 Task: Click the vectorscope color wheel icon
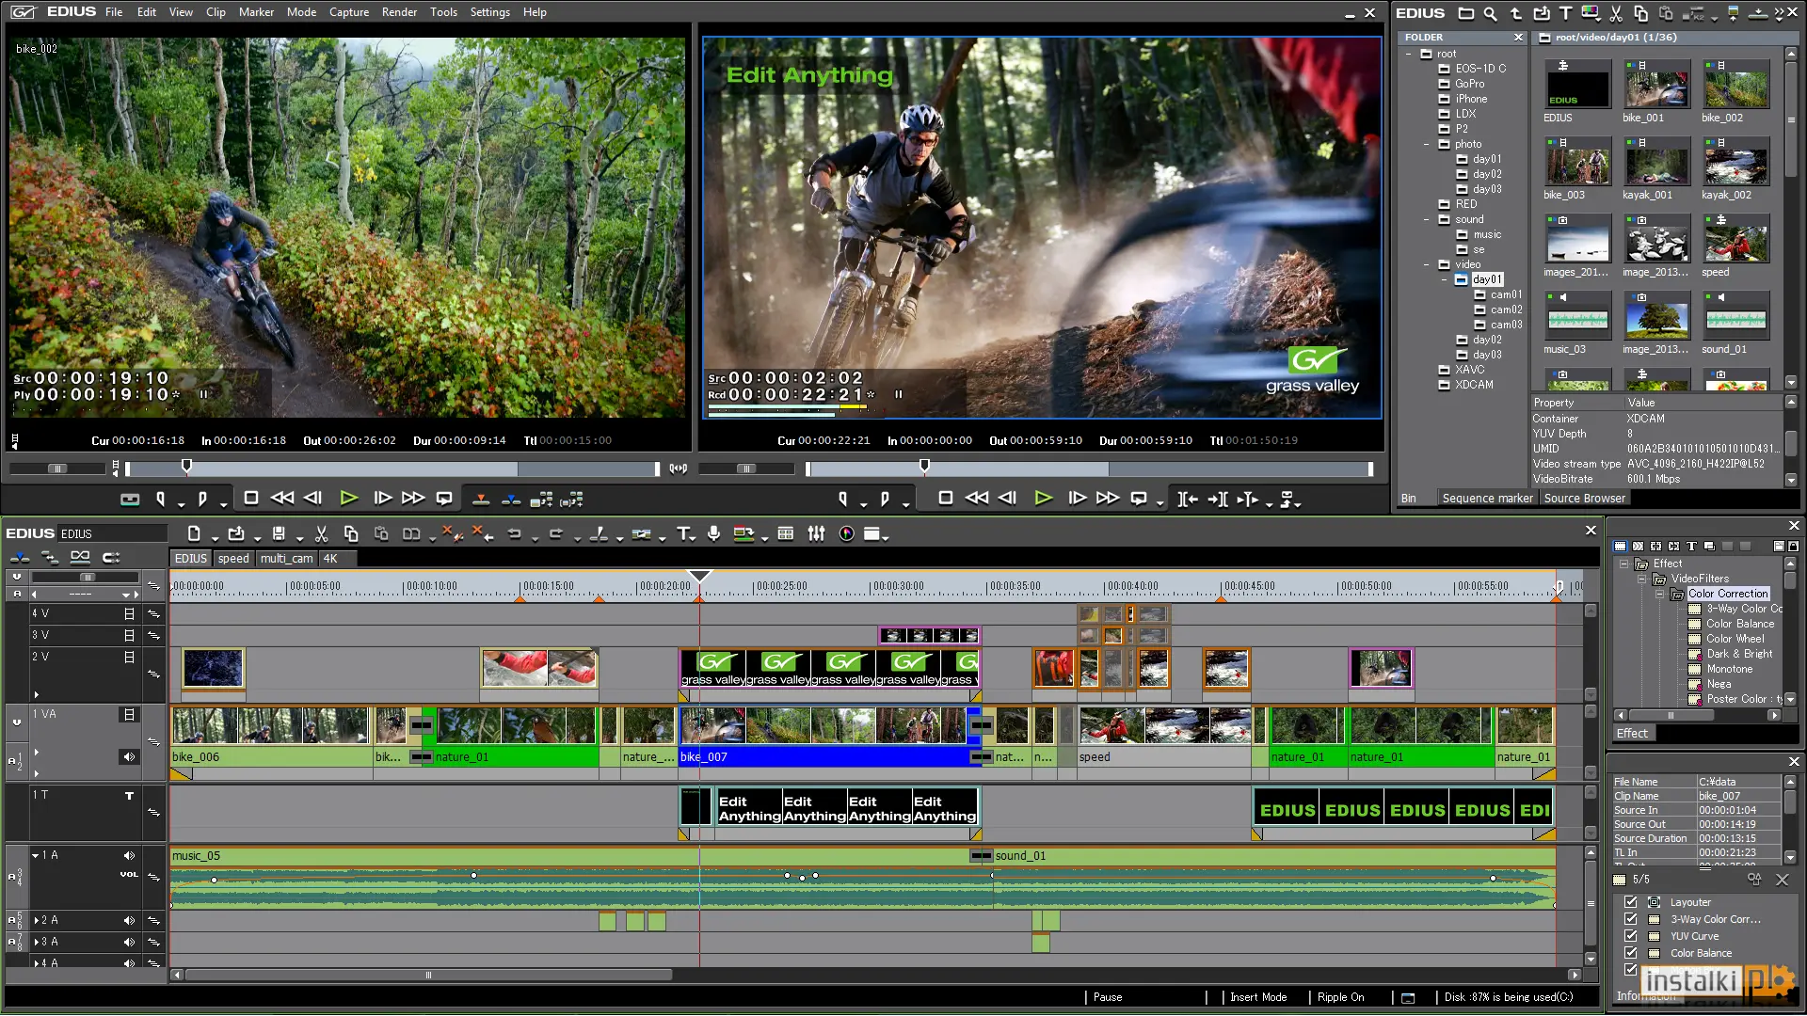(847, 534)
